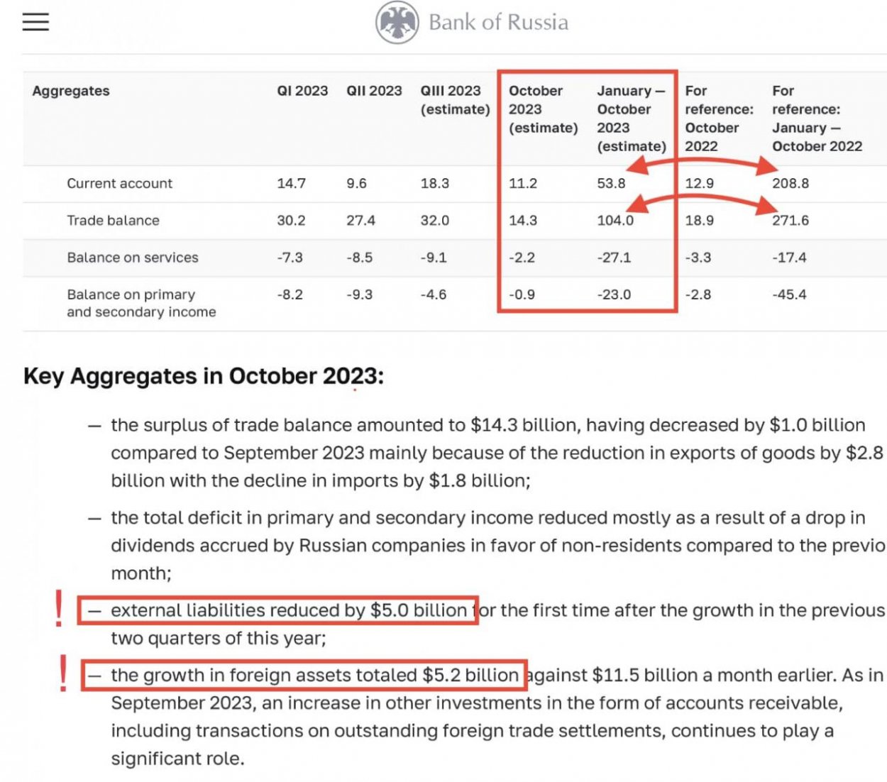Click the highlighted growth in foreign assets text
This screenshot has width=887, height=782.
pos(314,675)
